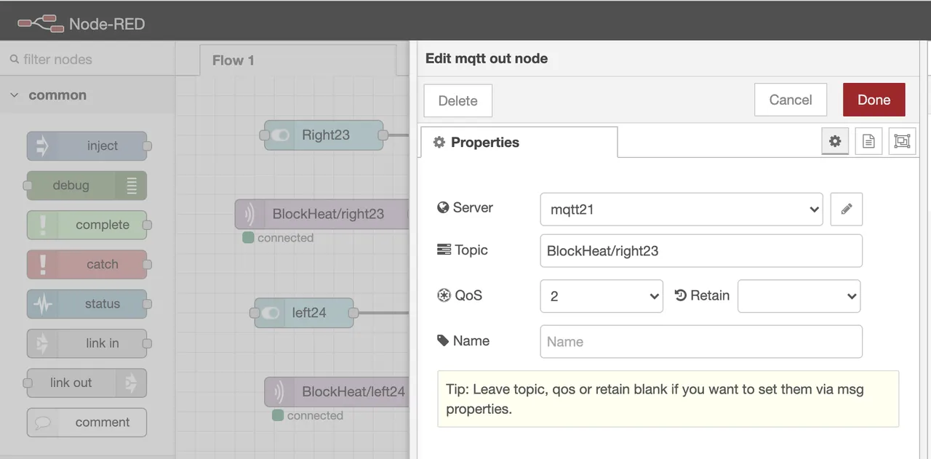Click the search magnifier in filter nodes
Screen dimensions: 931x459
(14, 60)
